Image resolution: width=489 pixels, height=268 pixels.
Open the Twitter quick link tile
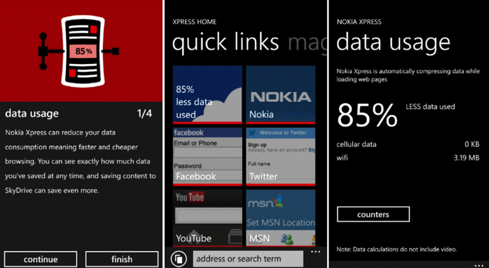coord(280,156)
